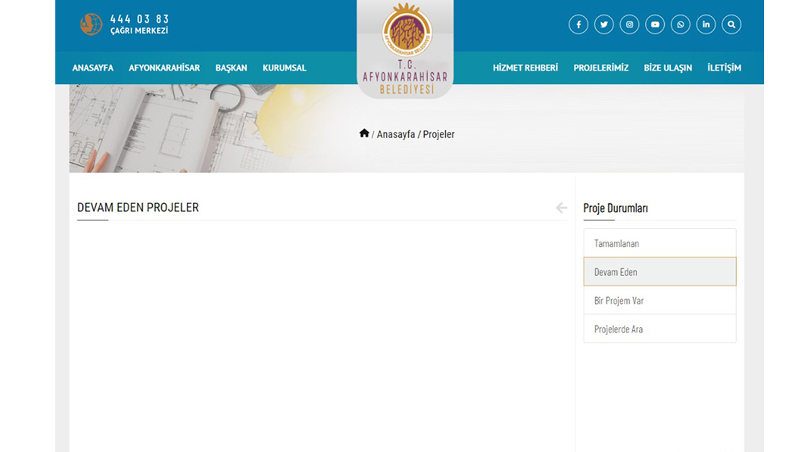Open the Facebook social icon
Image resolution: width=805 pixels, height=452 pixels.
[x=579, y=24]
